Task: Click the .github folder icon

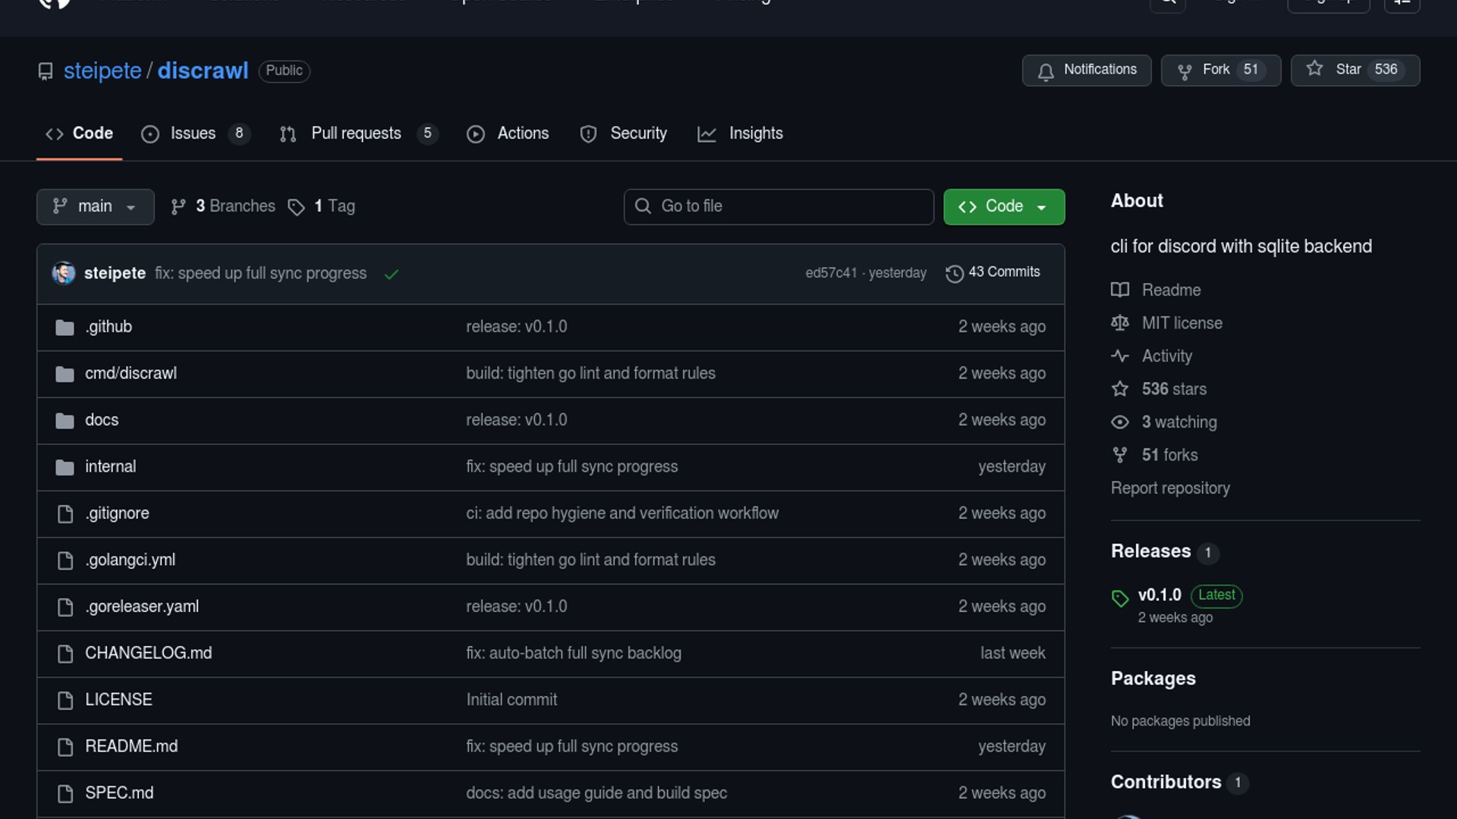Action: tap(65, 327)
